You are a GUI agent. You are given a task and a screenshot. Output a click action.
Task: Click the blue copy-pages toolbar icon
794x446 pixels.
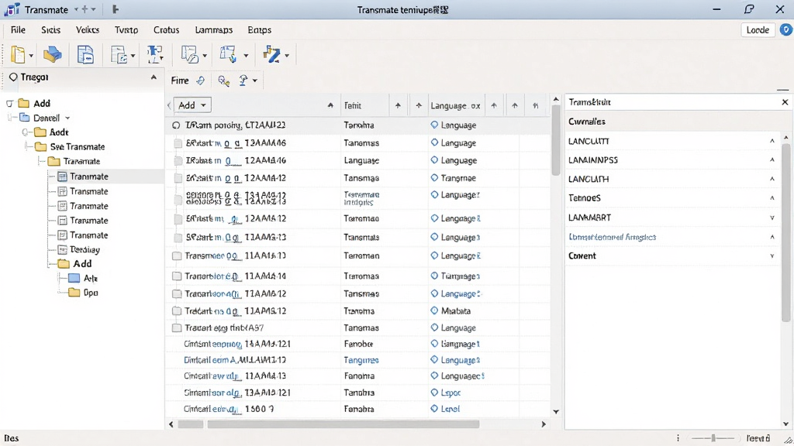(x=85, y=55)
